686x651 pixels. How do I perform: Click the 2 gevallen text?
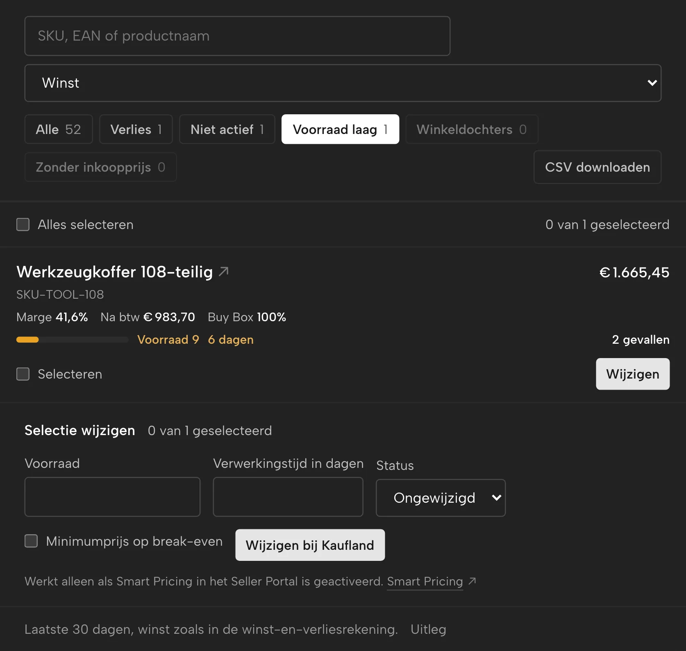(641, 340)
